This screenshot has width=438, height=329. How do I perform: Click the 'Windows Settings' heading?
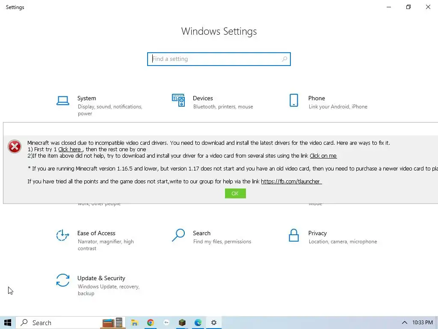point(219,31)
